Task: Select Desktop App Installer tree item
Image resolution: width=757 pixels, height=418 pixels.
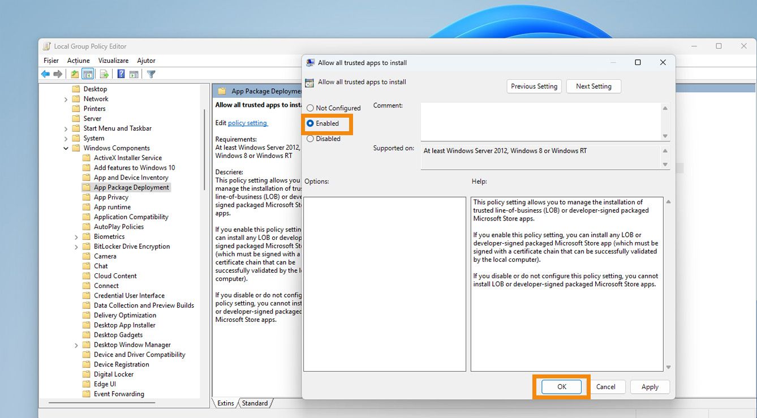Action: (124, 325)
